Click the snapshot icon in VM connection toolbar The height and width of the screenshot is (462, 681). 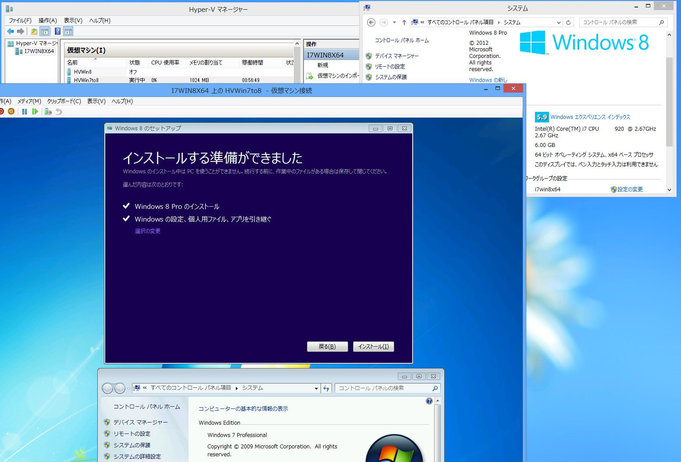(x=48, y=111)
